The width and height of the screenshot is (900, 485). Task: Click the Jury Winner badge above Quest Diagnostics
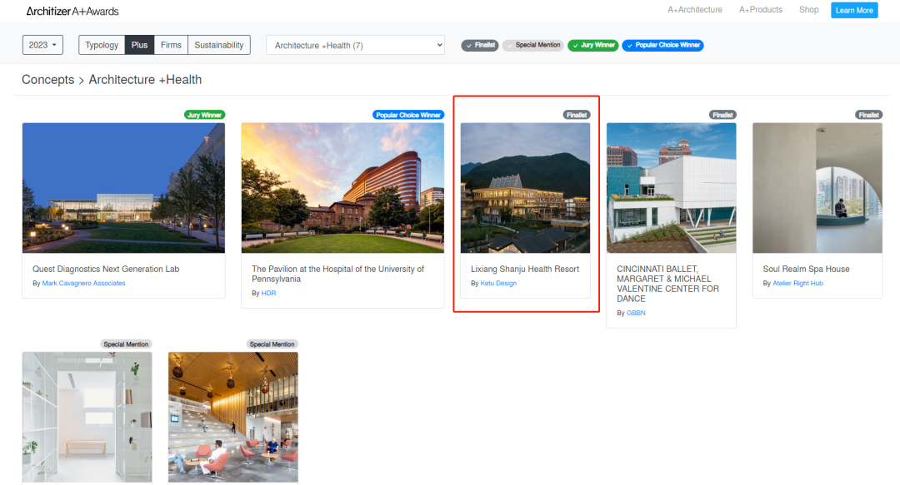tap(204, 116)
